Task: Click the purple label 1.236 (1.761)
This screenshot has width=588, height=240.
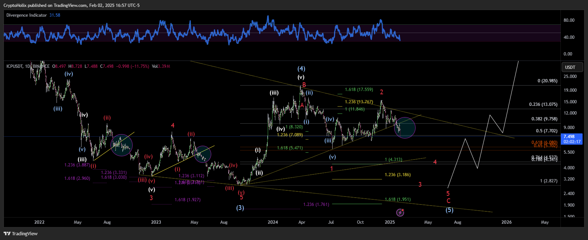Action: (316, 204)
